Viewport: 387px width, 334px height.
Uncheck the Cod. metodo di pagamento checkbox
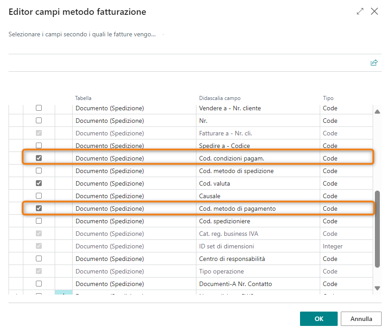pos(39,208)
